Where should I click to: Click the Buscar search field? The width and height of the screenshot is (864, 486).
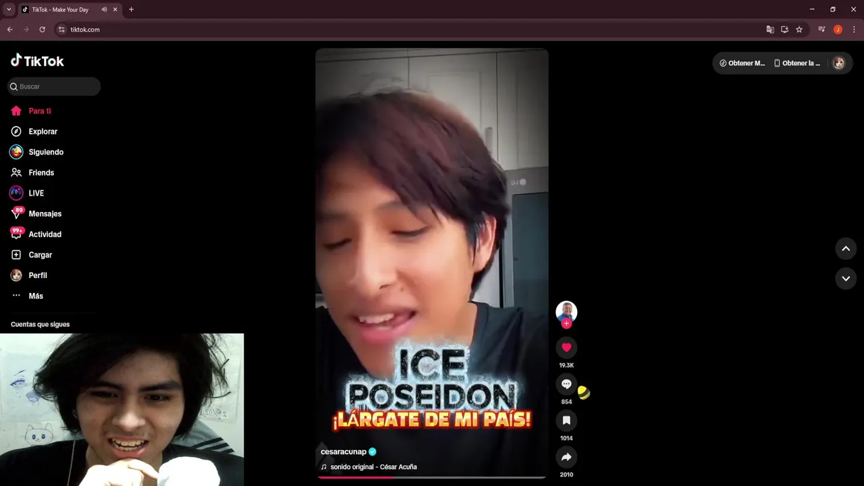click(54, 86)
